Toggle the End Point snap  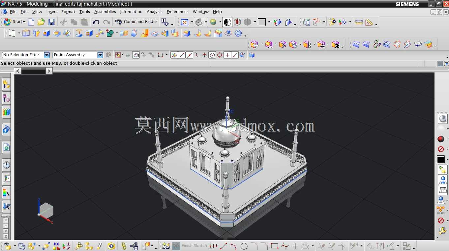[182, 55]
